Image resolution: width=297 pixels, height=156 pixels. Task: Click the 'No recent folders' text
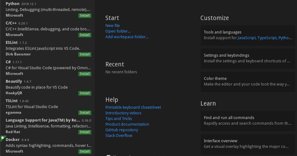[121, 72]
